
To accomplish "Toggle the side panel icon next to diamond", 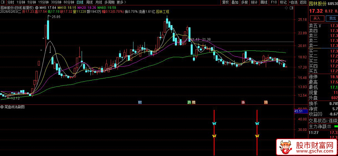I will click(291, 8).
